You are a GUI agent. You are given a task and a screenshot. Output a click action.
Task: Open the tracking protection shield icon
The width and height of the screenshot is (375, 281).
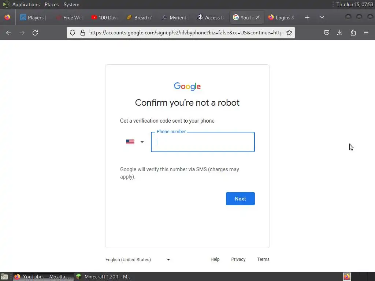(x=73, y=33)
